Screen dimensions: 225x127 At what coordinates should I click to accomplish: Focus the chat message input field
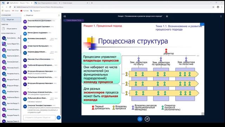(39, 117)
